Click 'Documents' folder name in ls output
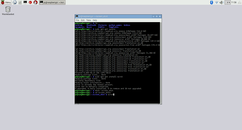This screenshot has height=130, width=242. pos(80,27)
